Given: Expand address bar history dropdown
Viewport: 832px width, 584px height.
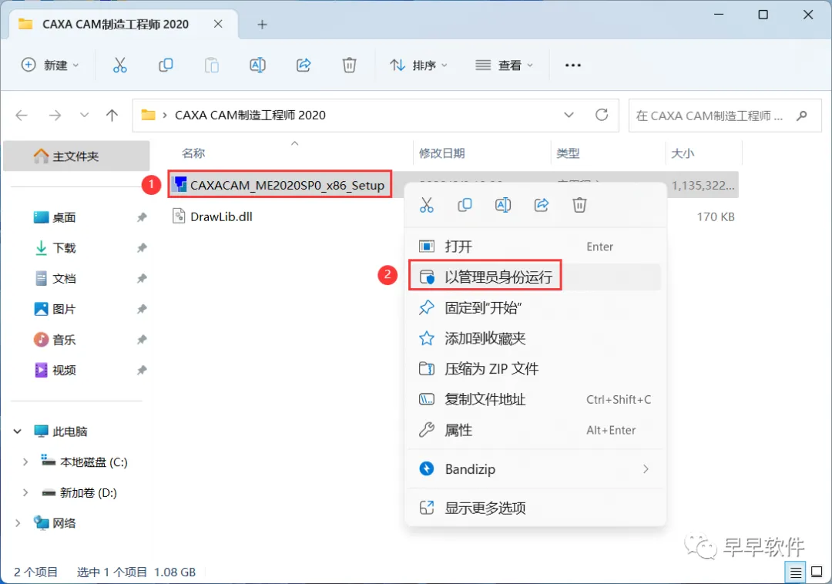Looking at the screenshot, I should tap(569, 115).
